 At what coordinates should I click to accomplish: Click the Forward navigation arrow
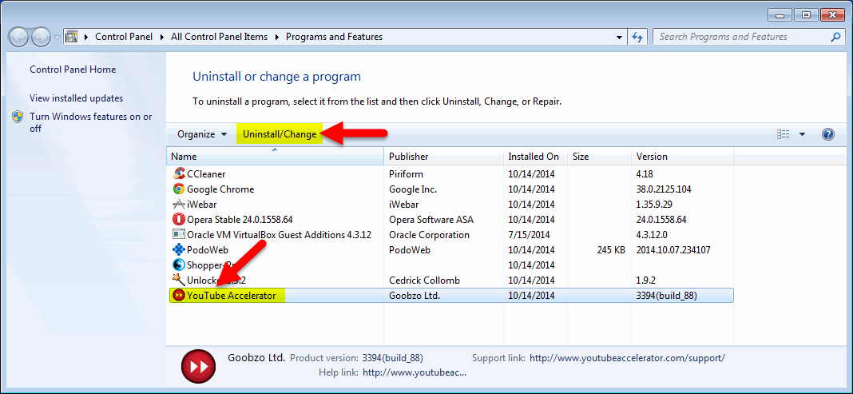coord(41,37)
